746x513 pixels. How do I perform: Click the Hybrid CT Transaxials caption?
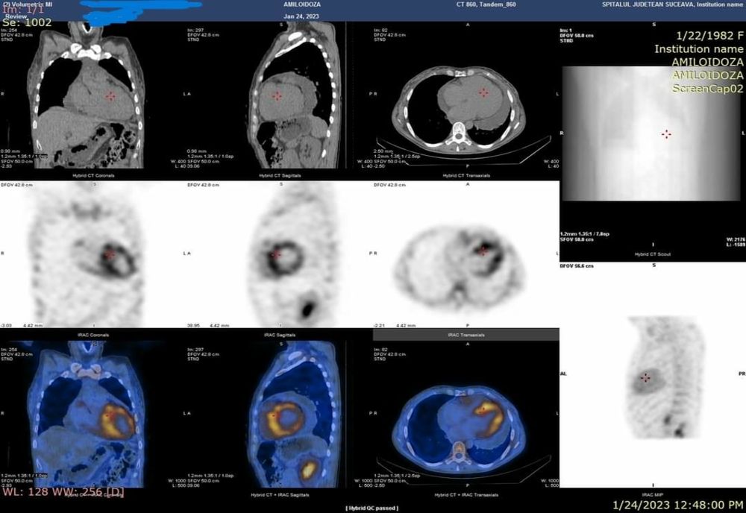pyautogui.click(x=464, y=175)
